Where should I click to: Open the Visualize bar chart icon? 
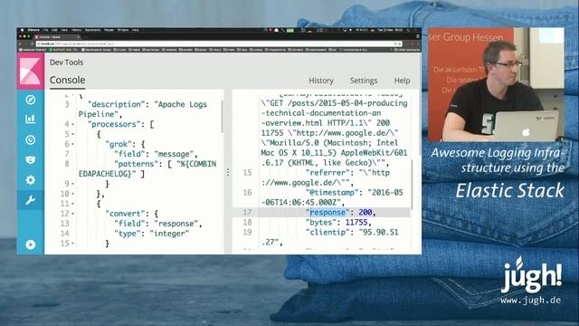(30, 119)
